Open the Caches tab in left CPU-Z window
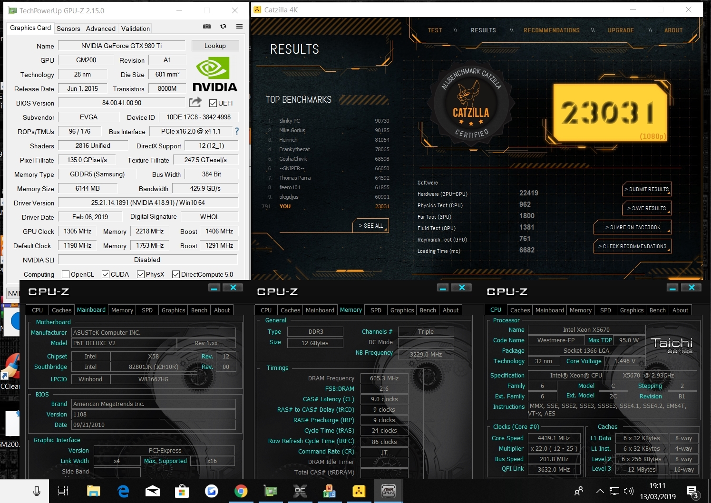711x503 pixels. pyautogui.click(x=62, y=310)
